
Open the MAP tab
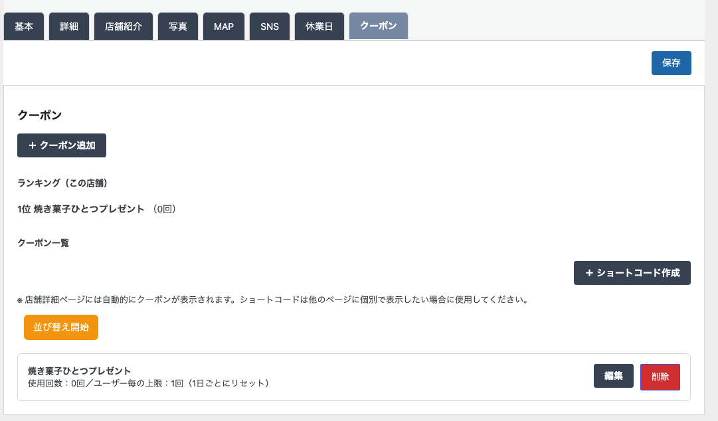pyautogui.click(x=224, y=27)
